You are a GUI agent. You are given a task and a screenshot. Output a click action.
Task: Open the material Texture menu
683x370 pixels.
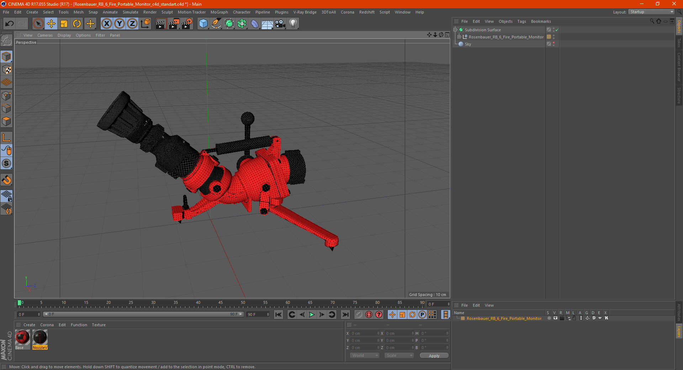click(99, 325)
